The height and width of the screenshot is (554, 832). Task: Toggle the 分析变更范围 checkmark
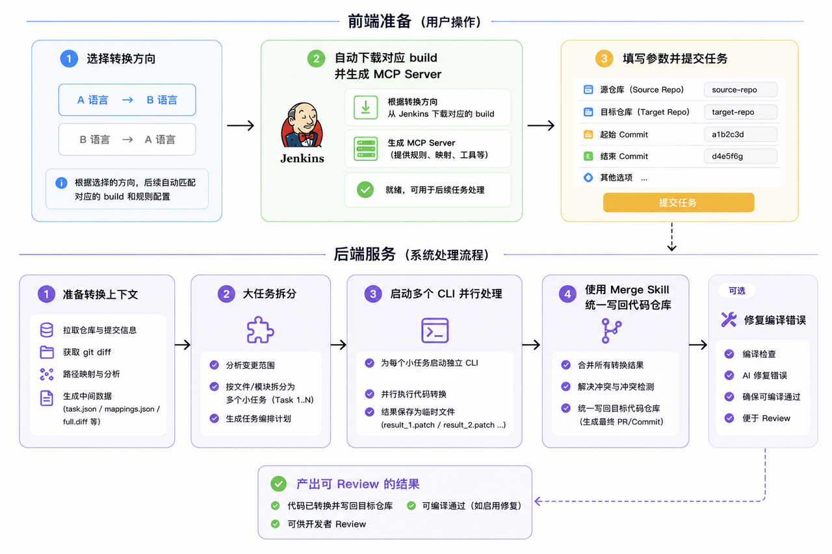coord(214,365)
